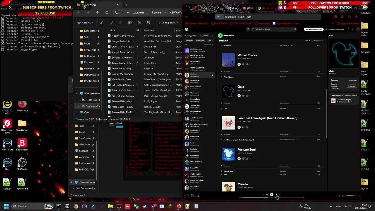Open Spotify notifications bell

click(348, 29)
